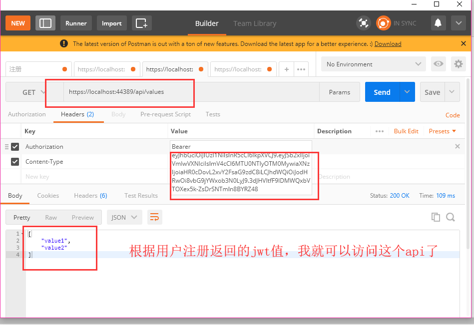Copy response to clipboard icon
The width and height of the screenshot is (474, 325).
[436, 217]
